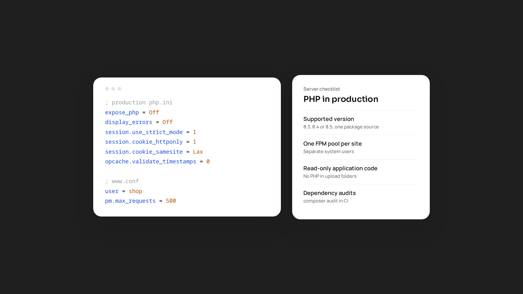
Task: Select the 'Read-only application code' title
Action: pyautogui.click(x=340, y=168)
